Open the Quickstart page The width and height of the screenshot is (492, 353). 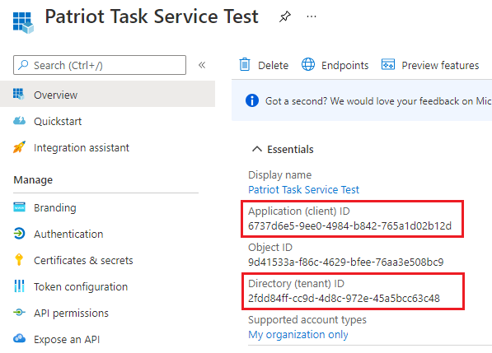coord(58,121)
